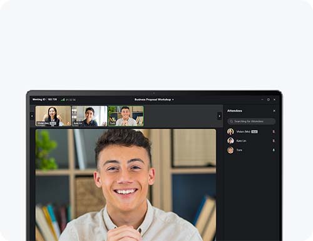Select the green-highlighted speaker thumbnail

(126, 116)
